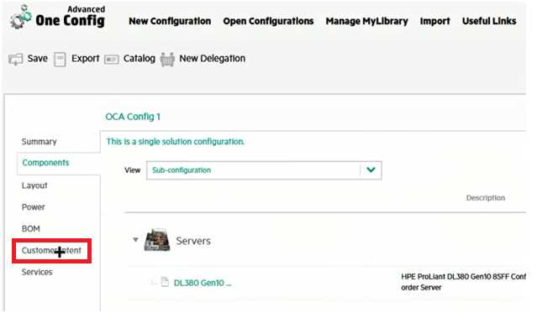Click the Servers category server image

[157, 240]
